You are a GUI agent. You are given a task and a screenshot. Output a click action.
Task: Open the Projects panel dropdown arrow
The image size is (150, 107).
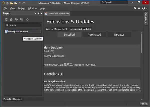35,13
